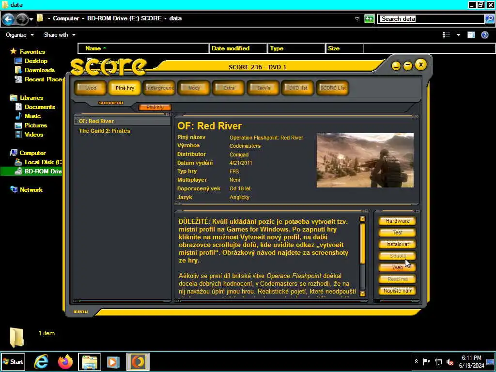Viewport: 496px width, 372px height.
Task: Click the Spustit button
Action: (397, 256)
